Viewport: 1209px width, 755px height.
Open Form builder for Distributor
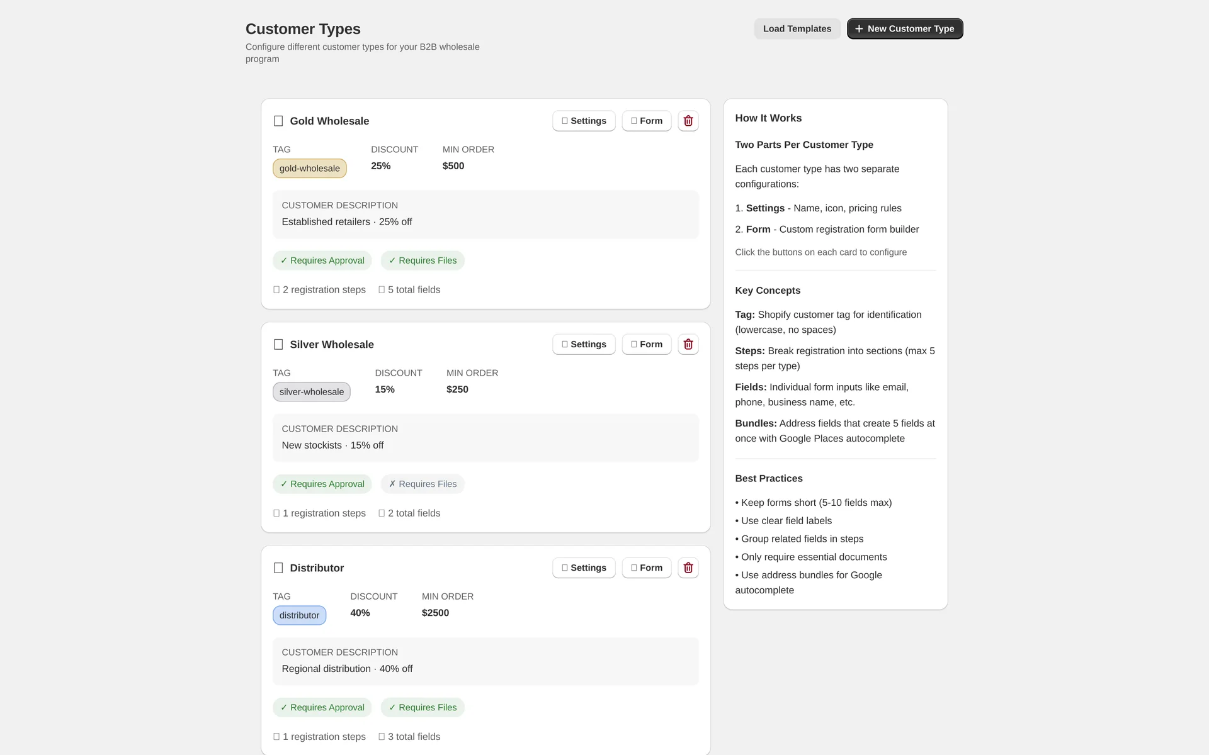pos(647,568)
